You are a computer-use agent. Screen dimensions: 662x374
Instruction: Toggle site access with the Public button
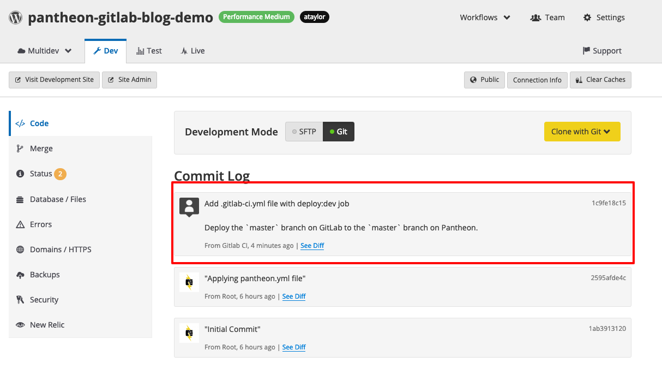pos(484,80)
